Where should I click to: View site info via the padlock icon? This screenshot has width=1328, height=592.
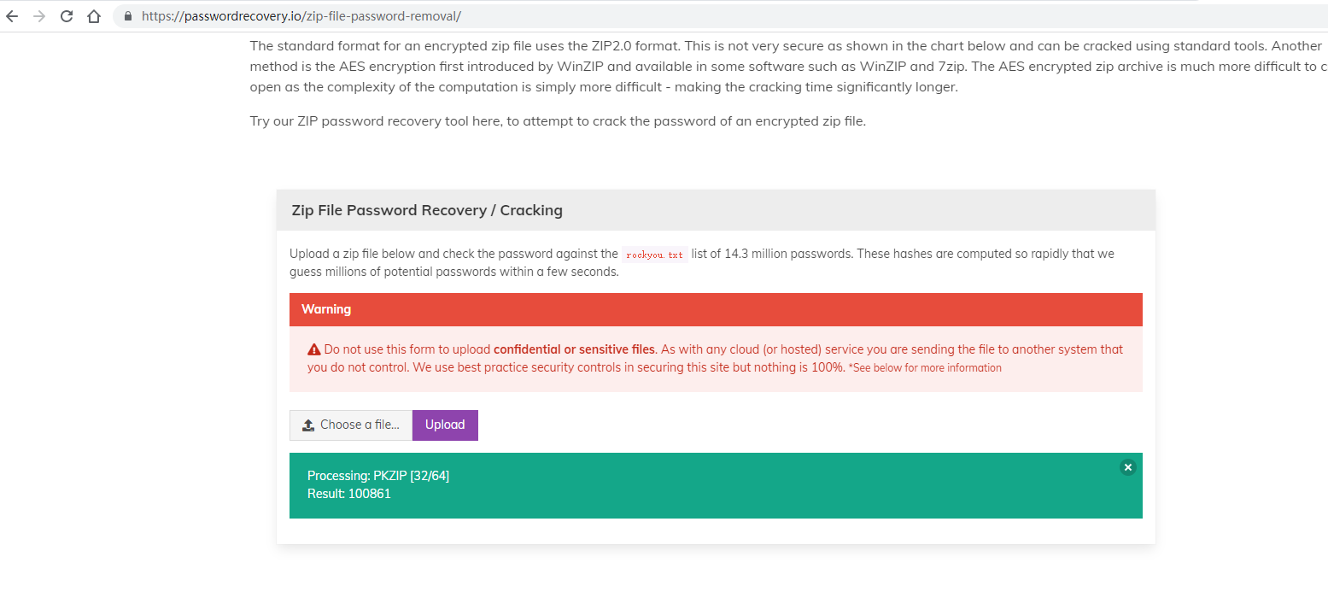(x=128, y=16)
